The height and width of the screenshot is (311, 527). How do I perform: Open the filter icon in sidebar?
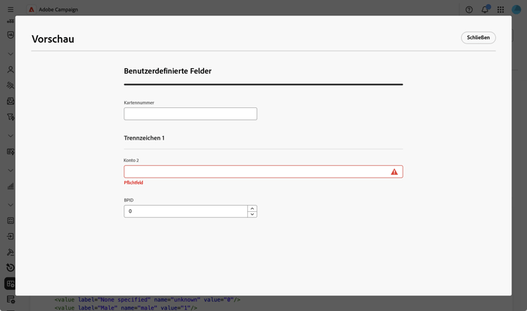[11, 117]
